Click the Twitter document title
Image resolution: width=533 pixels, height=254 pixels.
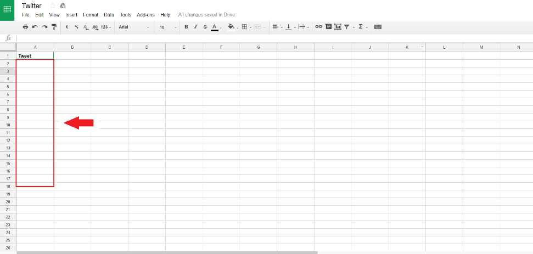[x=32, y=5]
